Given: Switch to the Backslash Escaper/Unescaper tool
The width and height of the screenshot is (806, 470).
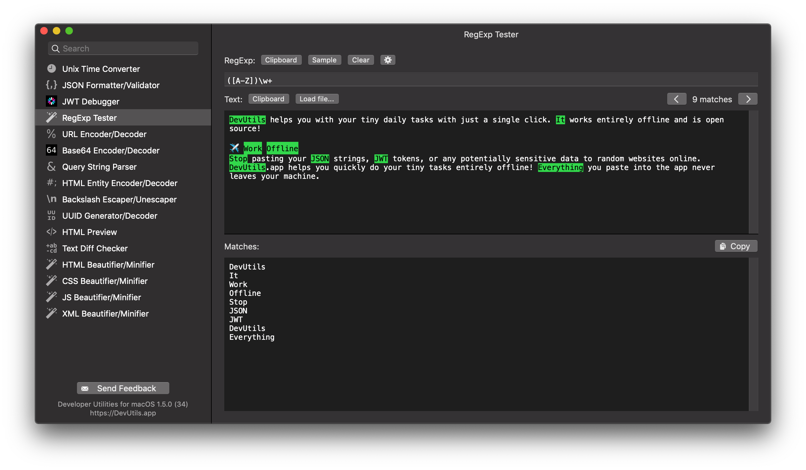Looking at the screenshot, I should pos(119,199).
